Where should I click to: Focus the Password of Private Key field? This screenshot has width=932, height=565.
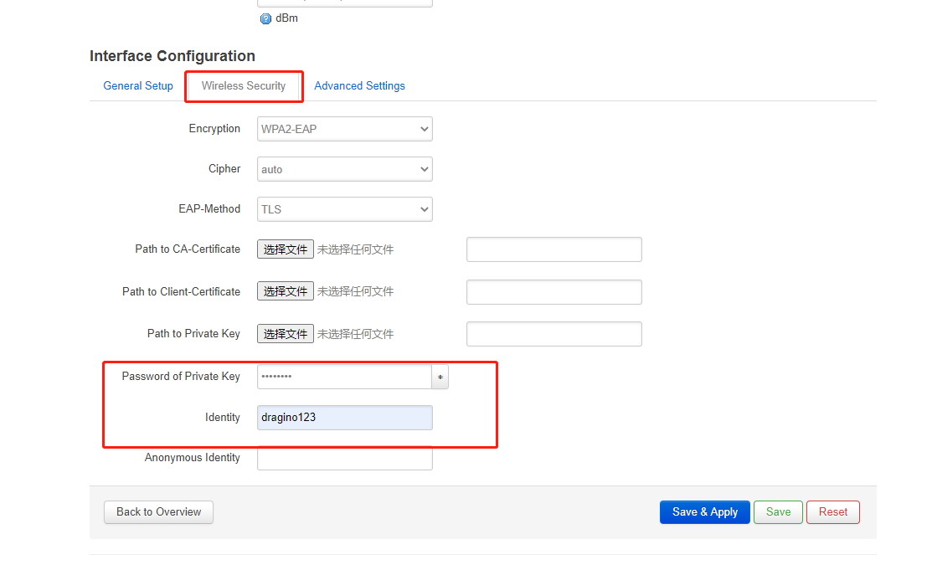[345, 377]
